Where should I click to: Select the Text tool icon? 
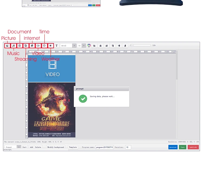[57, 46]
